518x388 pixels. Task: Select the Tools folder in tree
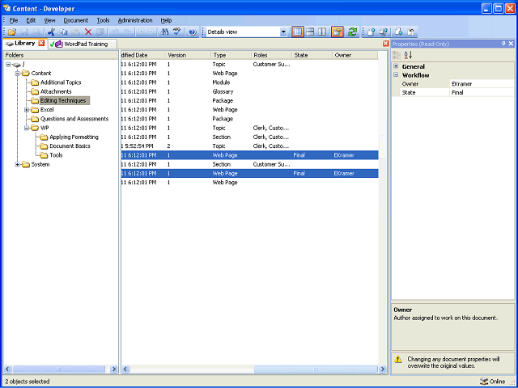56,155
